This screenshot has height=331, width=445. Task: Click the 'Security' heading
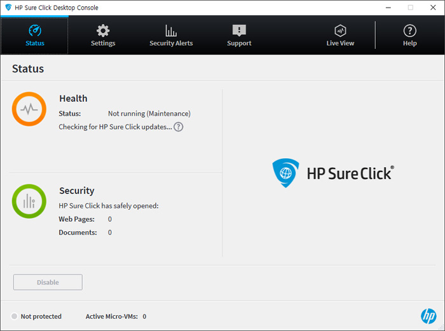[x=77, y=191]
